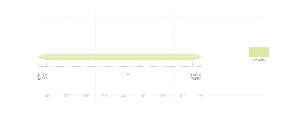Image resolution: width=306 pixels, height=114 pixels.
Task: Click the 40' distance marker
Action: [x=124, y=96]
